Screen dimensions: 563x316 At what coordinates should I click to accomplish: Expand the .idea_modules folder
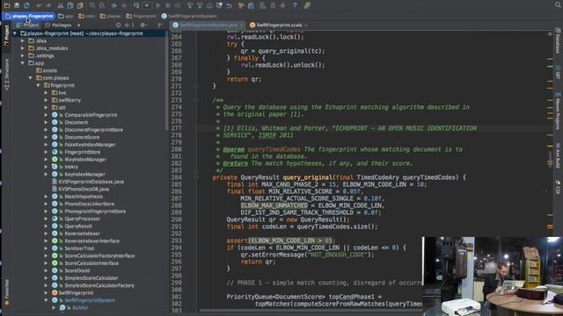click(x=23, y=48)
